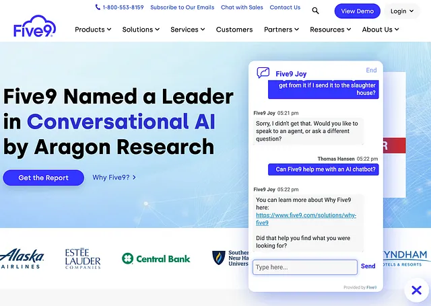Viewport: 431px width, 306px height.
Task: Click the slaughter house message bubble
Action: (x=323, y=89)
